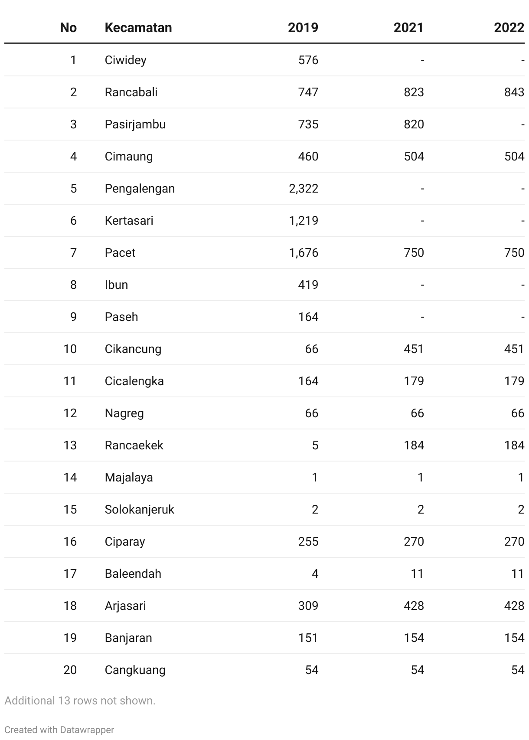Image resolution: width=529 pixels, height=740 pixels.
Task: Select the Baleendah kecamatan cell
Action: (133, 573)
